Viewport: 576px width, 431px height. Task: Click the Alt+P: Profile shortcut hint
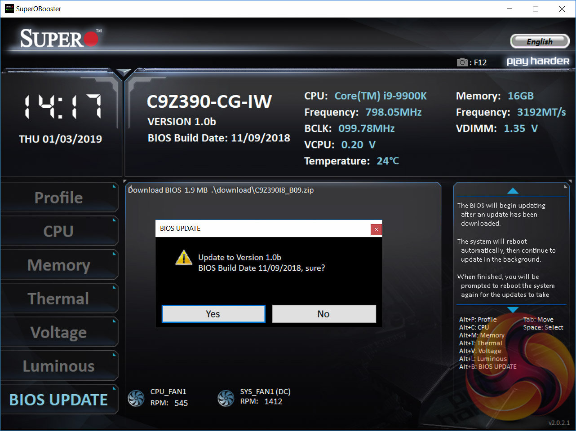tap(478, 320)
